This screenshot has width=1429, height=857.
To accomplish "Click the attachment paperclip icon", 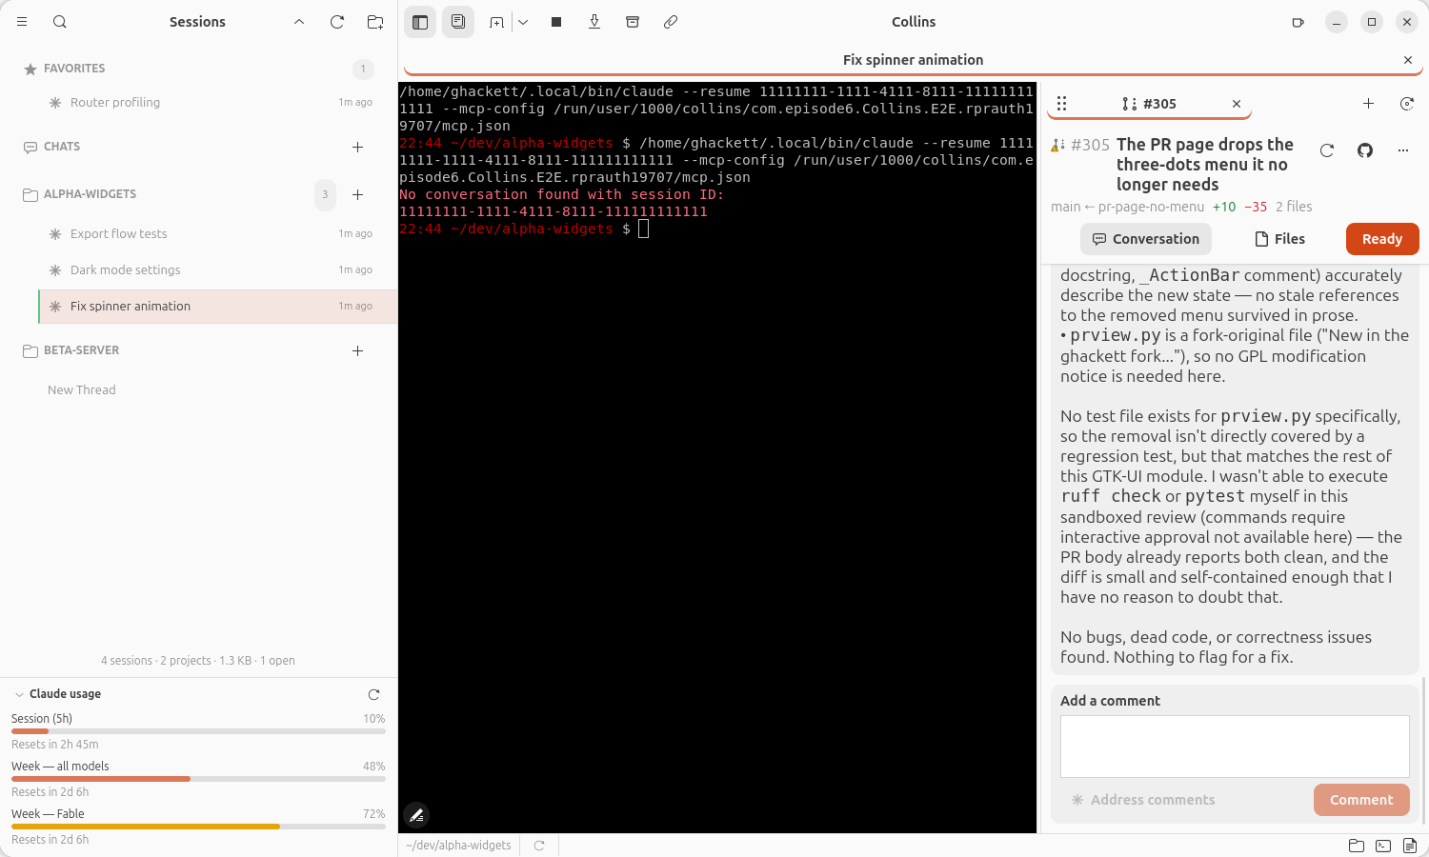I will (x=671, y=22).
